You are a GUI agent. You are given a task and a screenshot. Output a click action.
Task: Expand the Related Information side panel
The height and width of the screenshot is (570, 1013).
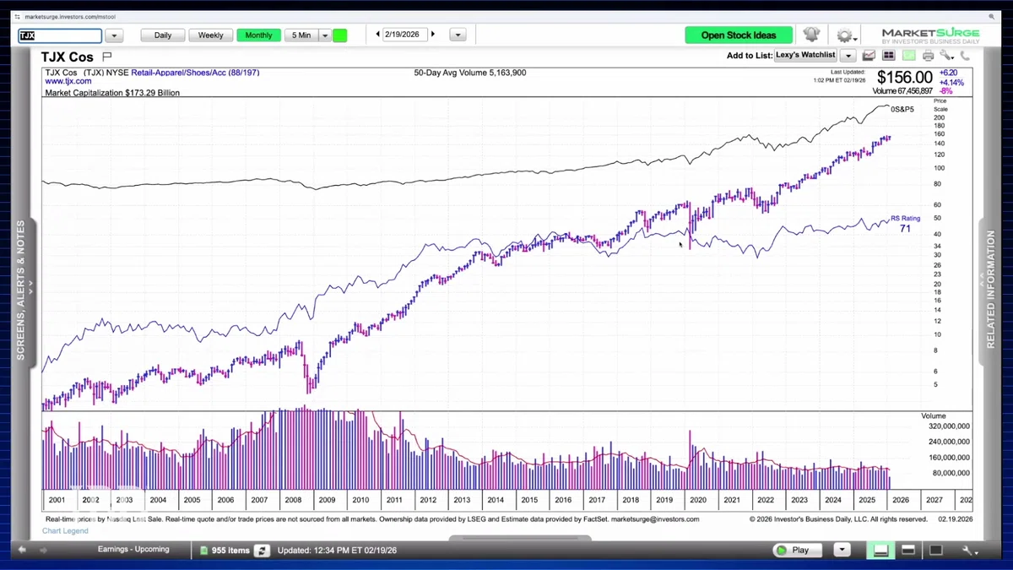coord(991,291)
